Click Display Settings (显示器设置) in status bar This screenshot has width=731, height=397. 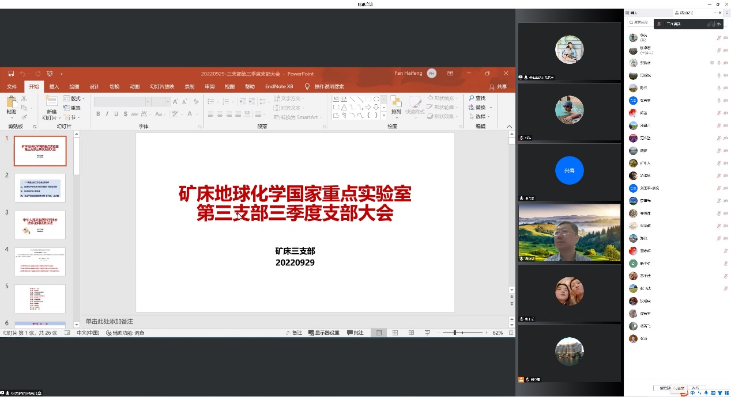pyautogui.click(x=324, y=333)
